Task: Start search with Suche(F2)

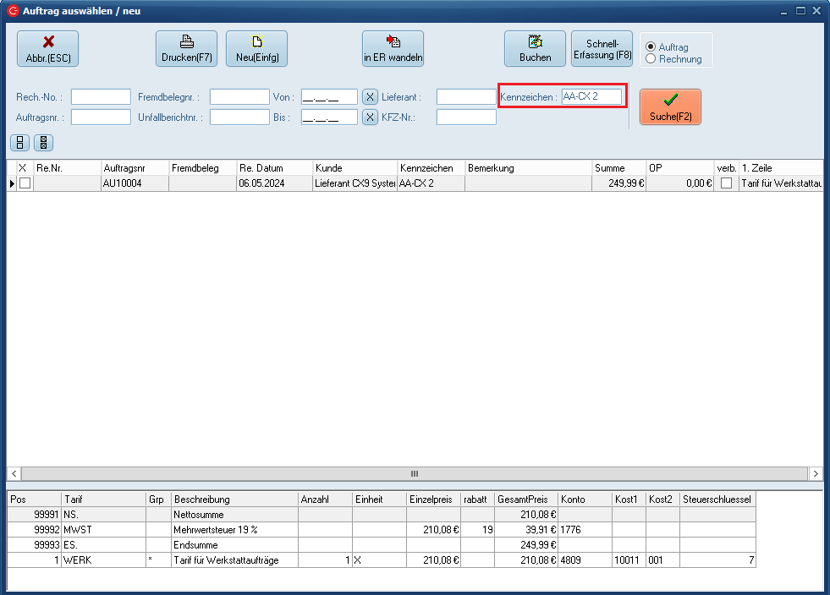Action: pyautogui.click(x=670, y=107)
